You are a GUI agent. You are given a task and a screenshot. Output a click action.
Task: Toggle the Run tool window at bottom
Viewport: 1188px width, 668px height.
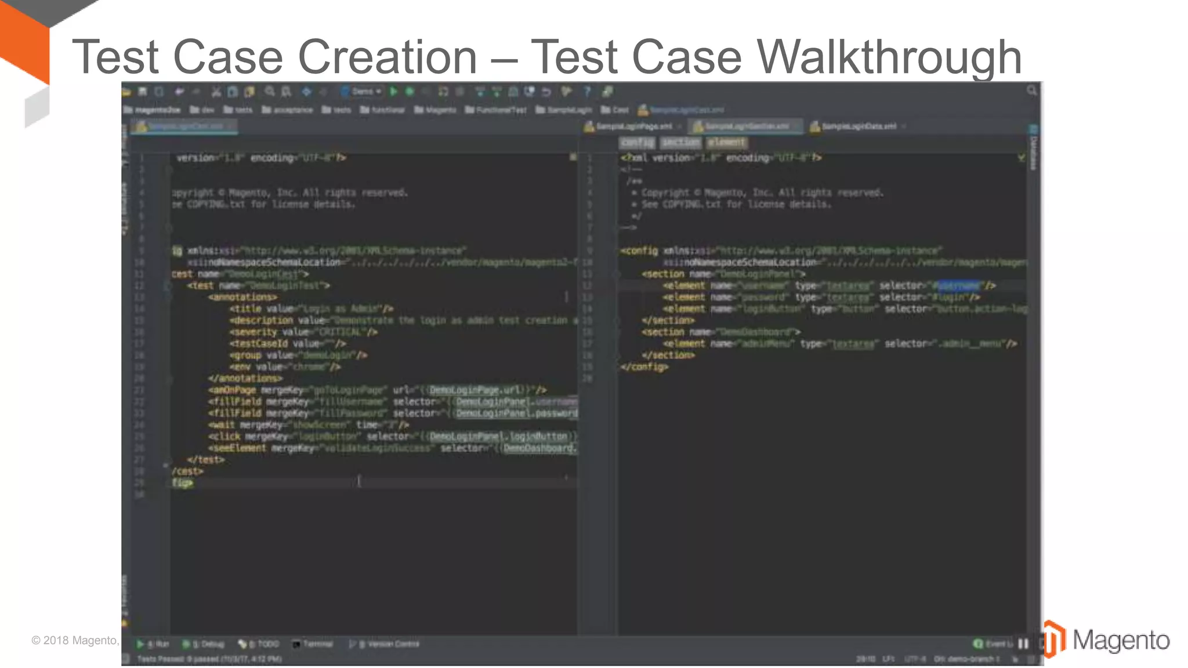coord(153,644)
